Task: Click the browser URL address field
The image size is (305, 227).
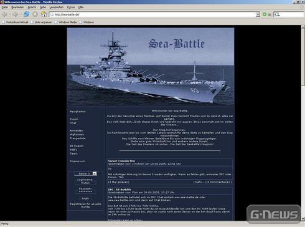Action: point(154,14)
